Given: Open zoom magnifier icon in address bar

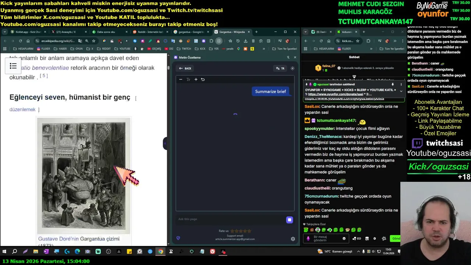Looking at the screenshot, I should pos(86,41).
